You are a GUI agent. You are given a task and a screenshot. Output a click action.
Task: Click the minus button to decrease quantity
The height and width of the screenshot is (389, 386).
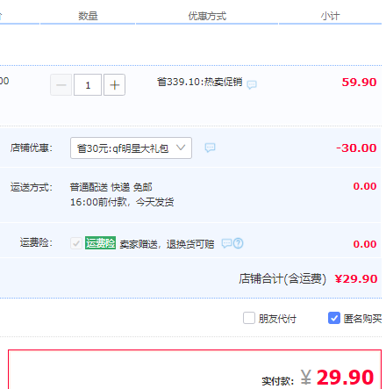[x=61, y=85]
